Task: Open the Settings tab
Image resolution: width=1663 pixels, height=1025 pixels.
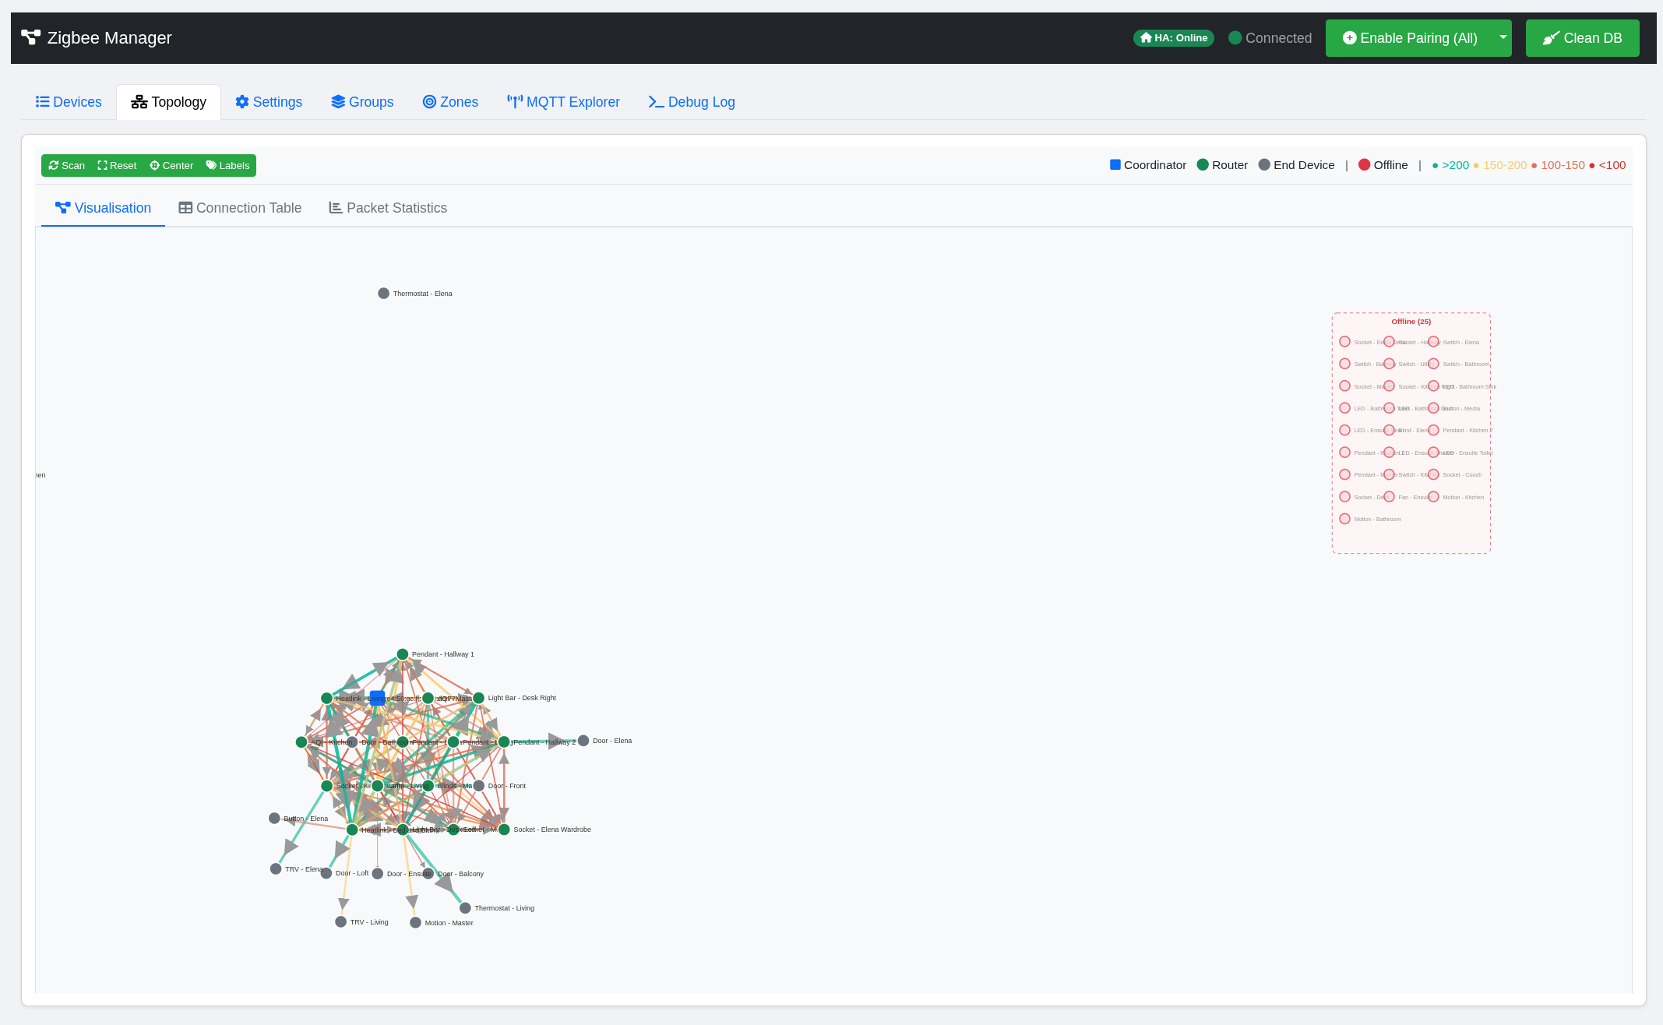Action: [269, 102]
